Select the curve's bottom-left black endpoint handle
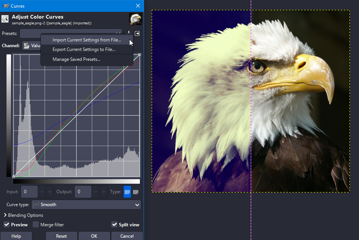Screen dimensions: 359x240 13,176
